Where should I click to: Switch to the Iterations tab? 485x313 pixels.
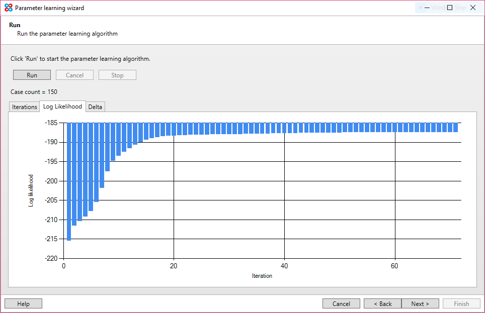pyautogui.click(x=24, y=107)
